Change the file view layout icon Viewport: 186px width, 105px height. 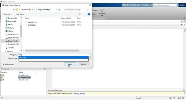tap(80, 14)
